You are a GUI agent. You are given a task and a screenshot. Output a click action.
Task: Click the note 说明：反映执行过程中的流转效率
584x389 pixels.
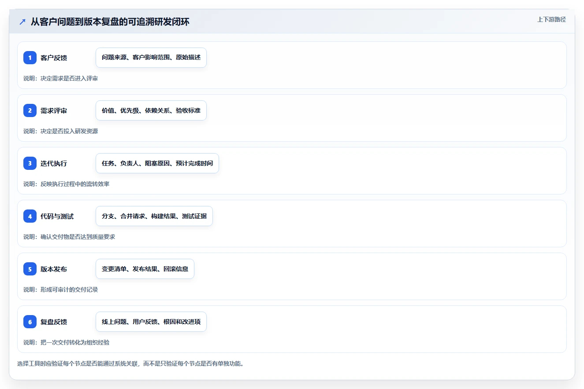point(67,184)
